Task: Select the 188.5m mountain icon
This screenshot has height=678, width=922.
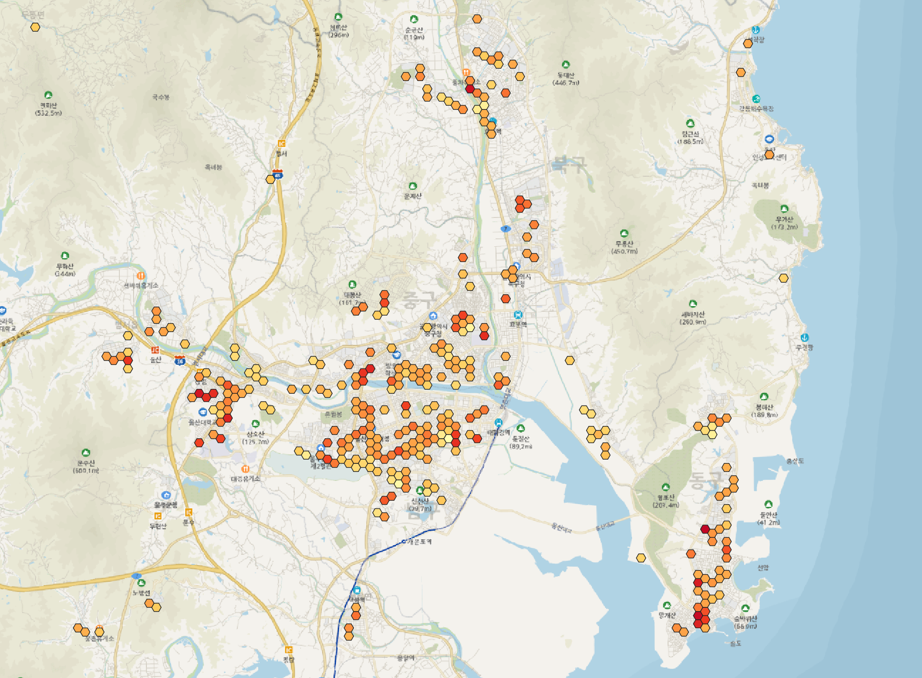Action: tap(690, 124)
